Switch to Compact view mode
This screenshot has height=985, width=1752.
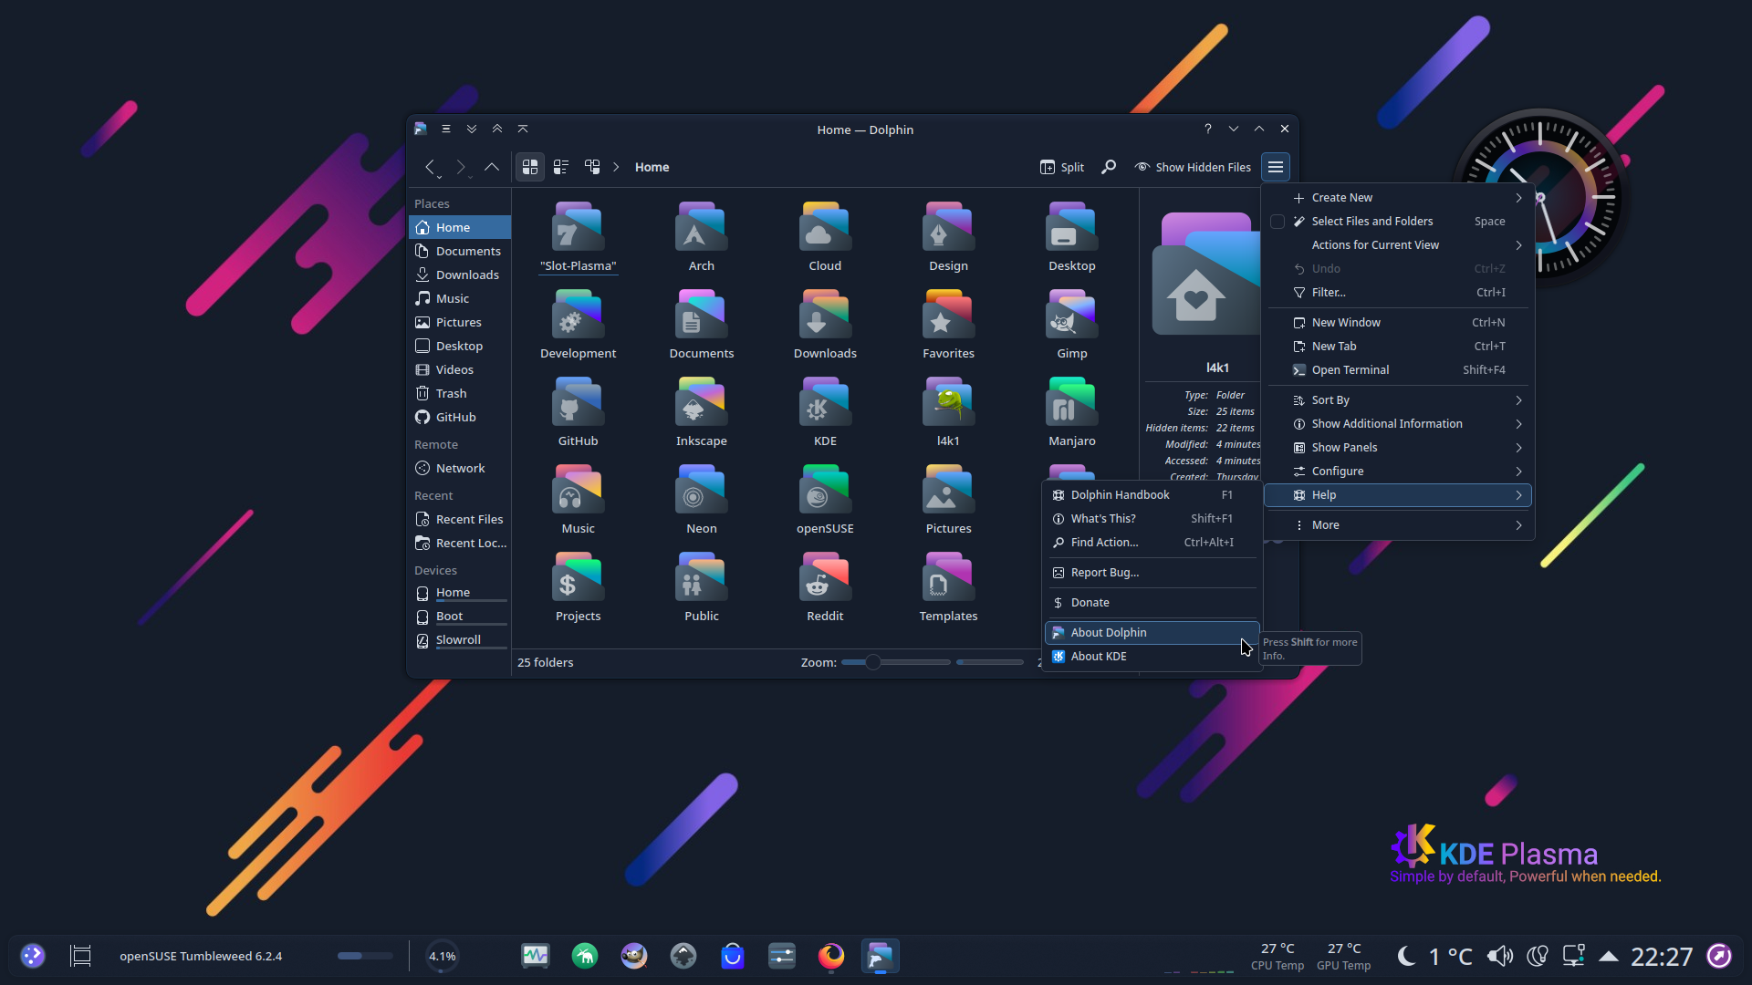pos(561,167)
